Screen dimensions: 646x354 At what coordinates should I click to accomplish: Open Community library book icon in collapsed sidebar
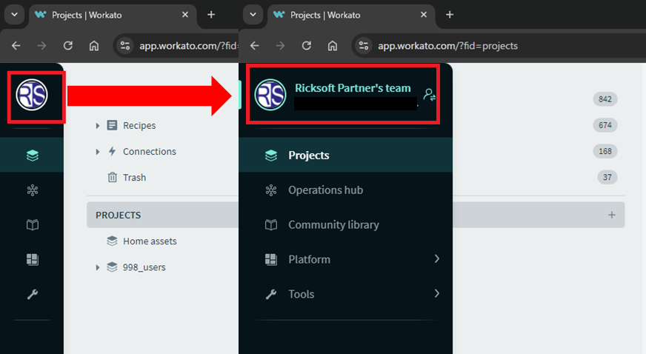pos(32,224)
